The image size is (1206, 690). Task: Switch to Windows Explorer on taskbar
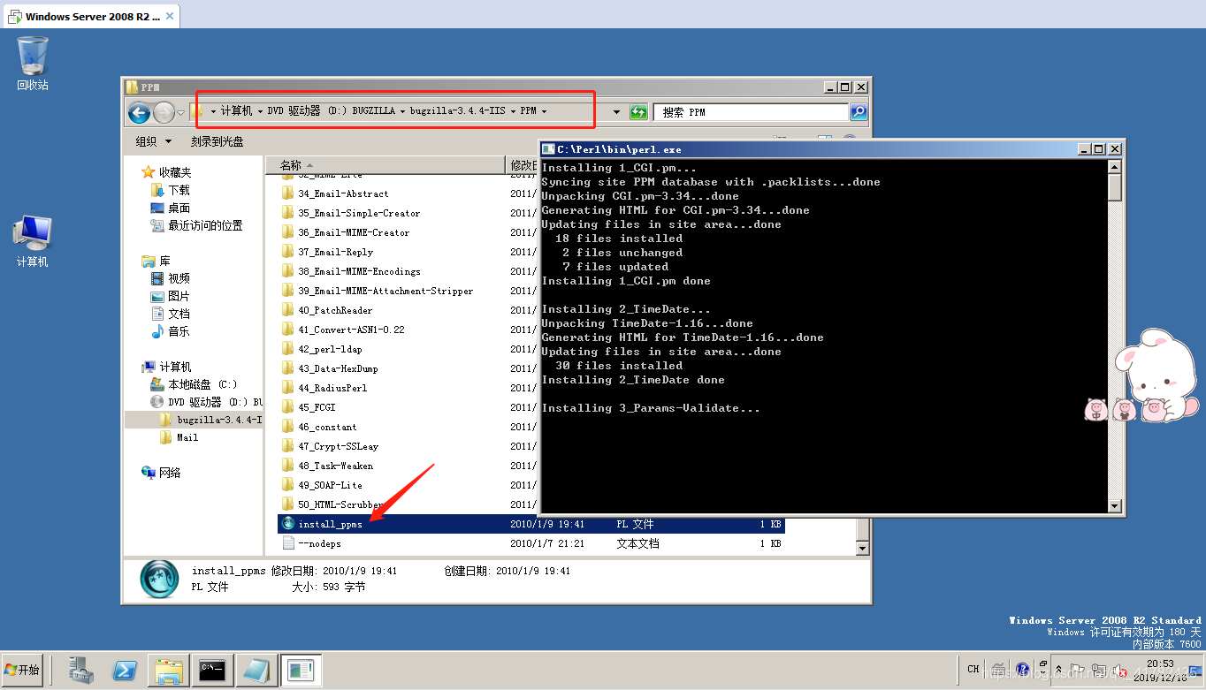[x=169, y=671]
